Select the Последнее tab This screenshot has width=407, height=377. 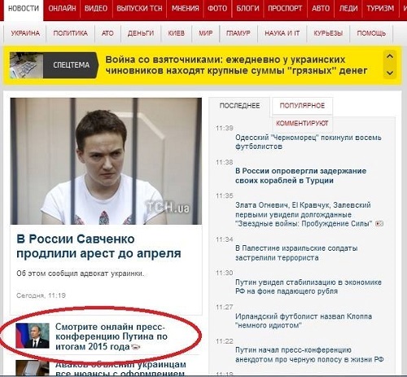click(x=239, y=106)
